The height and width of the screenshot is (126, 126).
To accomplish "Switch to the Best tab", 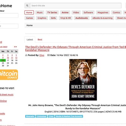I will pyautogui.click(x=40, y=40).
